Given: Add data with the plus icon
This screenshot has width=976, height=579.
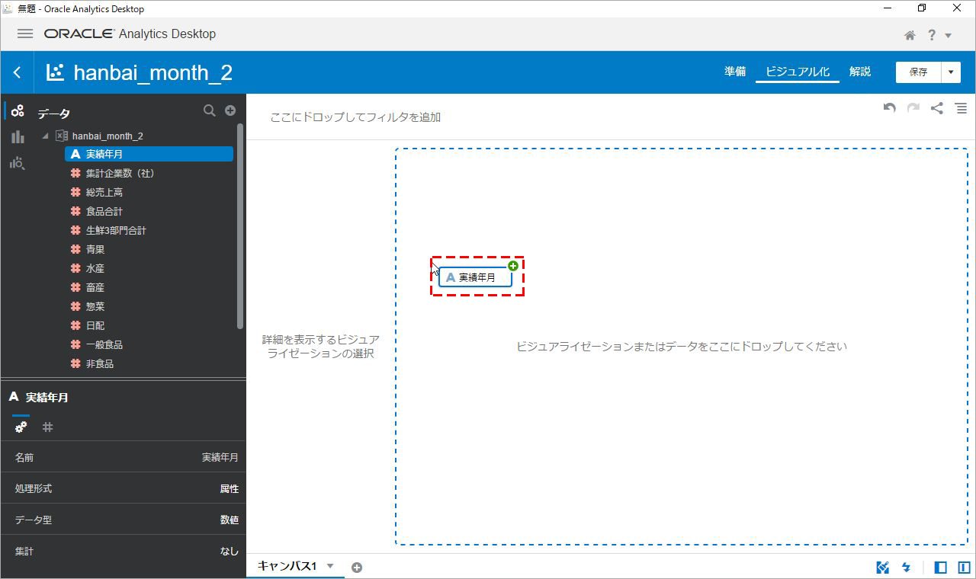Looking at the screenshot, I should [230, 110].
